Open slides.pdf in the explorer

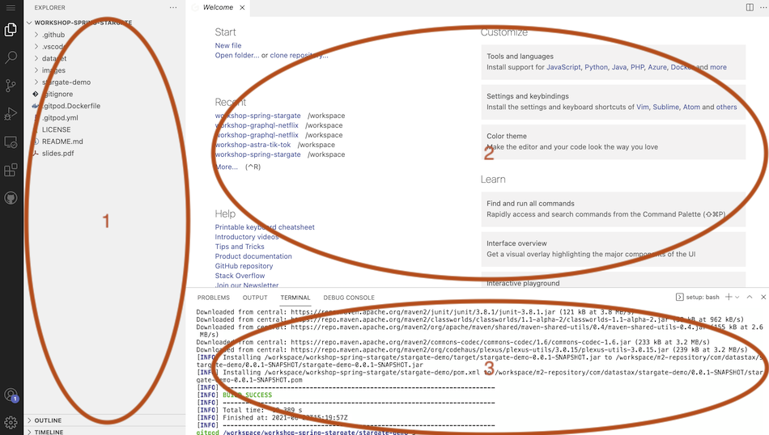coord(104,154)
